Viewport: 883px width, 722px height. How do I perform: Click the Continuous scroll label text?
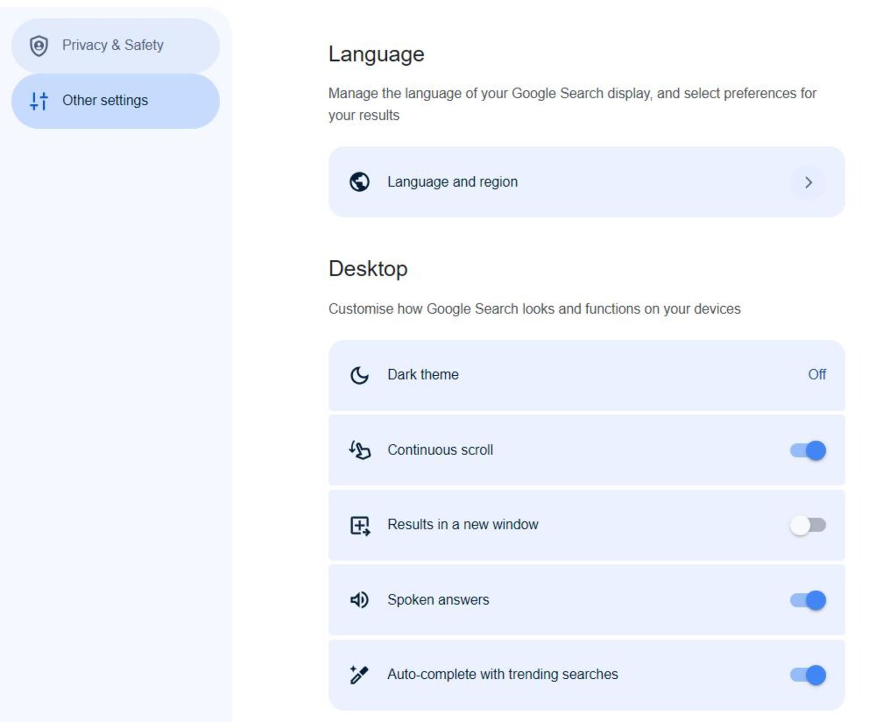click(x=440, y=450)
